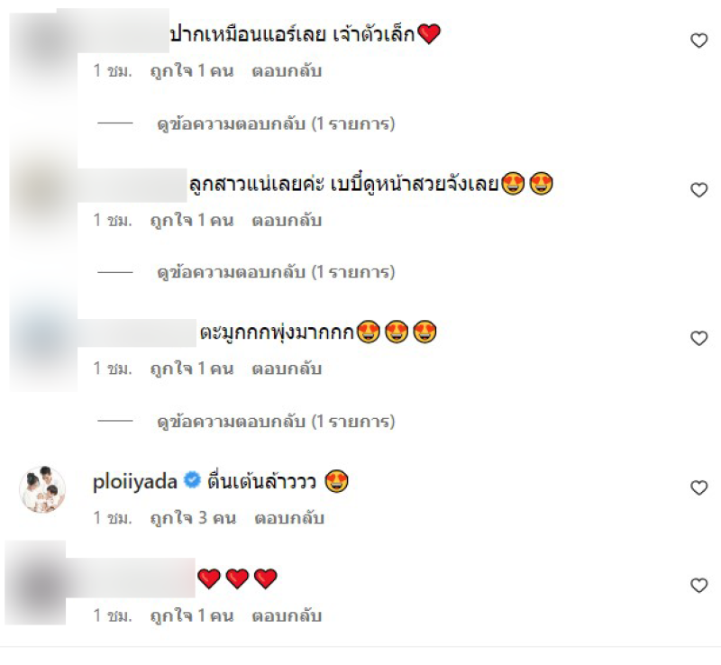721x665 pixels.
Task: Expand replies under 'ปากเหมือนแอร์เลย' comment
Action: (x=276, y=123)
